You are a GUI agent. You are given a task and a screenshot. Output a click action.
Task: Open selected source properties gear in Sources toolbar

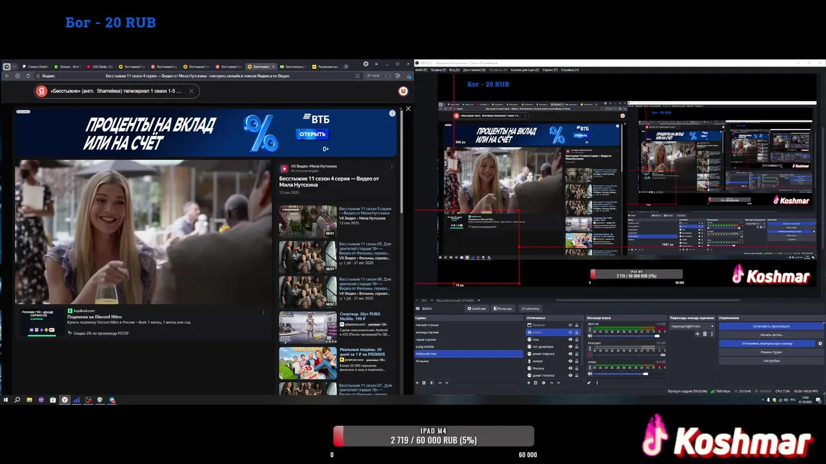pos(543,382)
